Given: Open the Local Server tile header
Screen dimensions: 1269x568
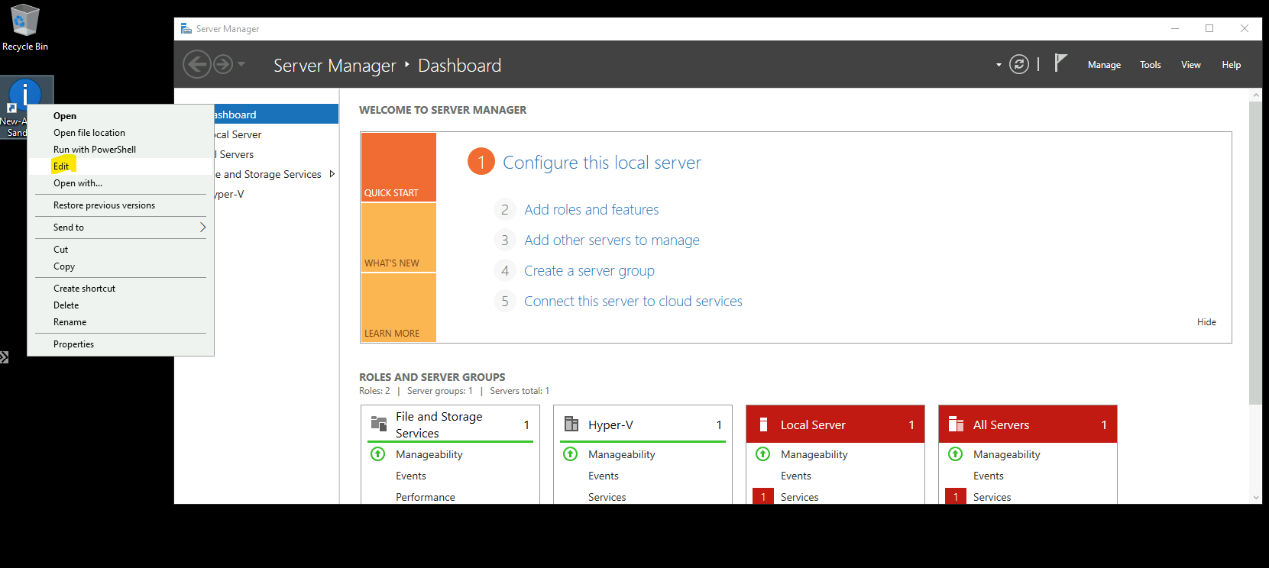Looking at the screenshot, I should pyautogui.click(x=835, y=424).
